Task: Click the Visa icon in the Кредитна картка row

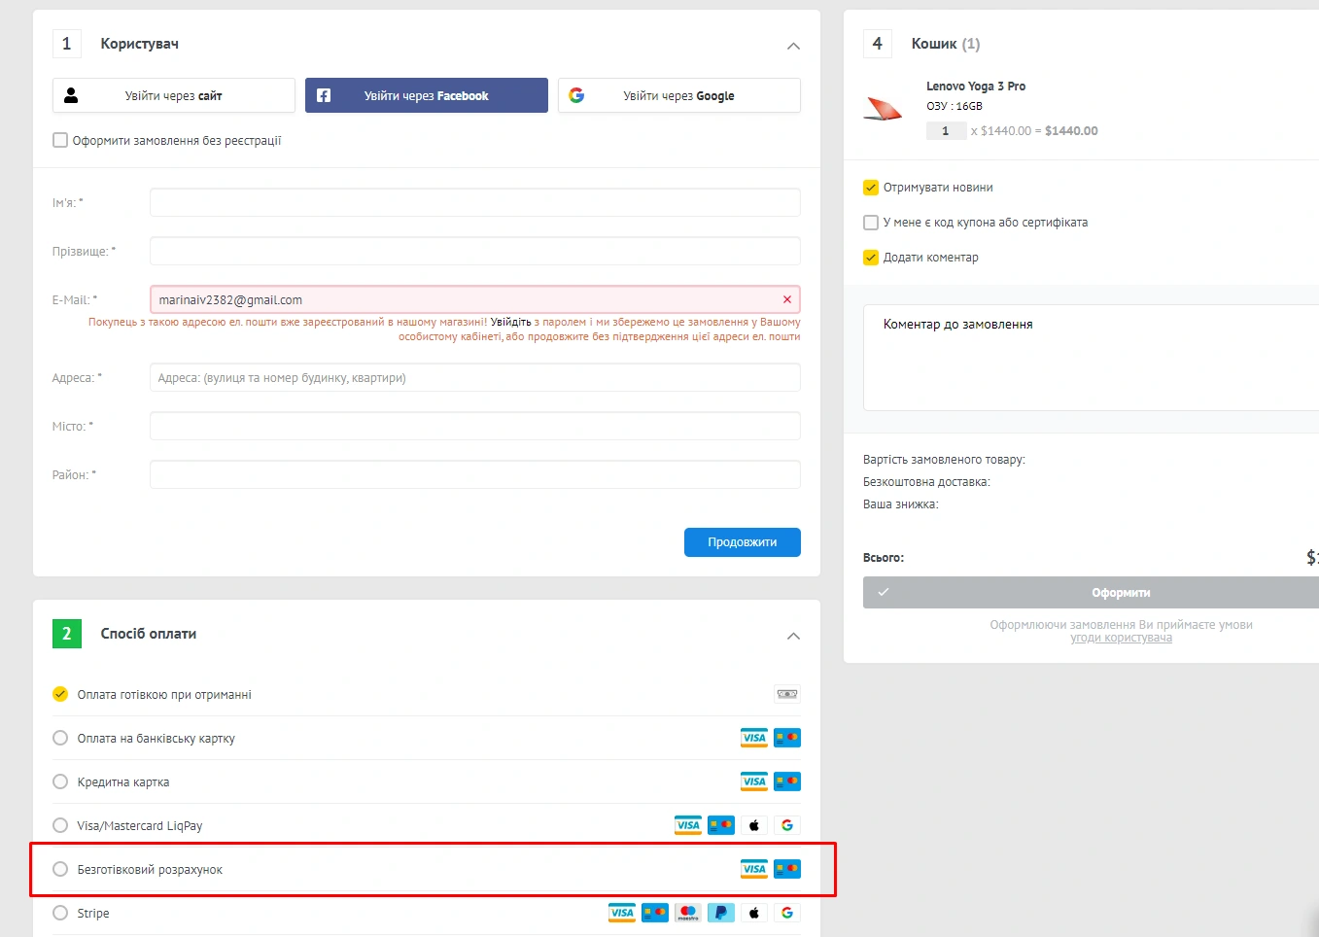Action: 753,781
